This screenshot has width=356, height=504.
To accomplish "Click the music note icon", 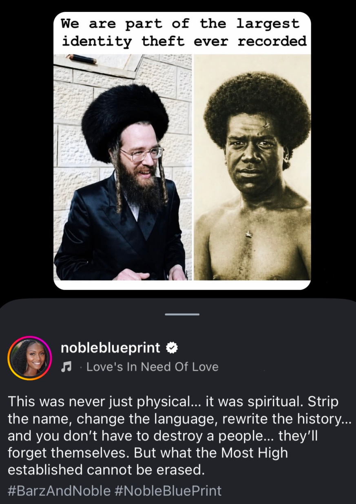I will click(66, 367).
